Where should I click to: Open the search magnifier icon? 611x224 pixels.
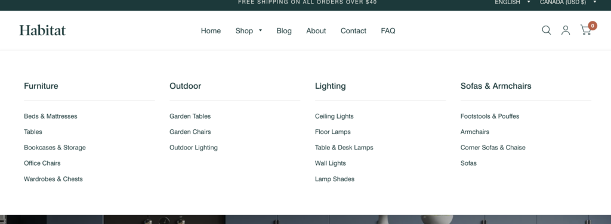pos(547,30)
